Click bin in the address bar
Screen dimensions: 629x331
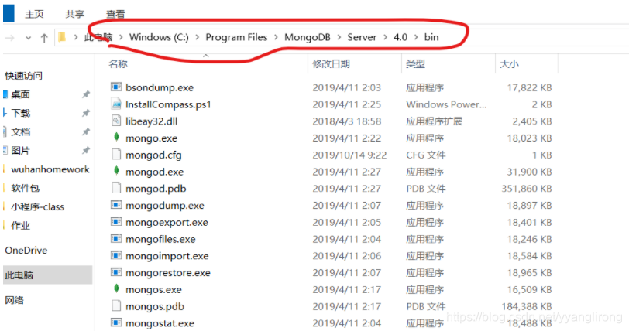coord(431,37)
